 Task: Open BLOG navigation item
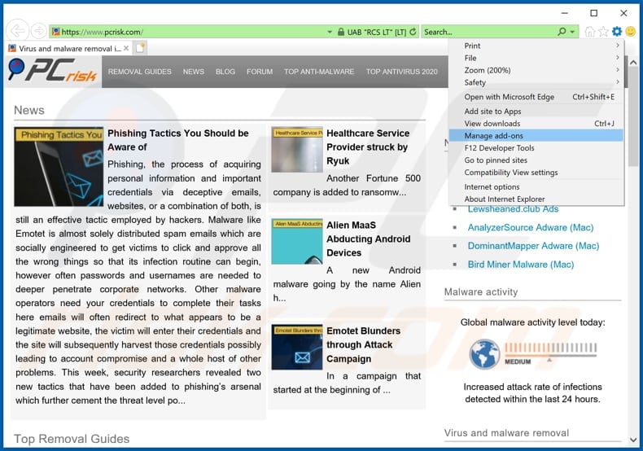[x=225, y=72]
